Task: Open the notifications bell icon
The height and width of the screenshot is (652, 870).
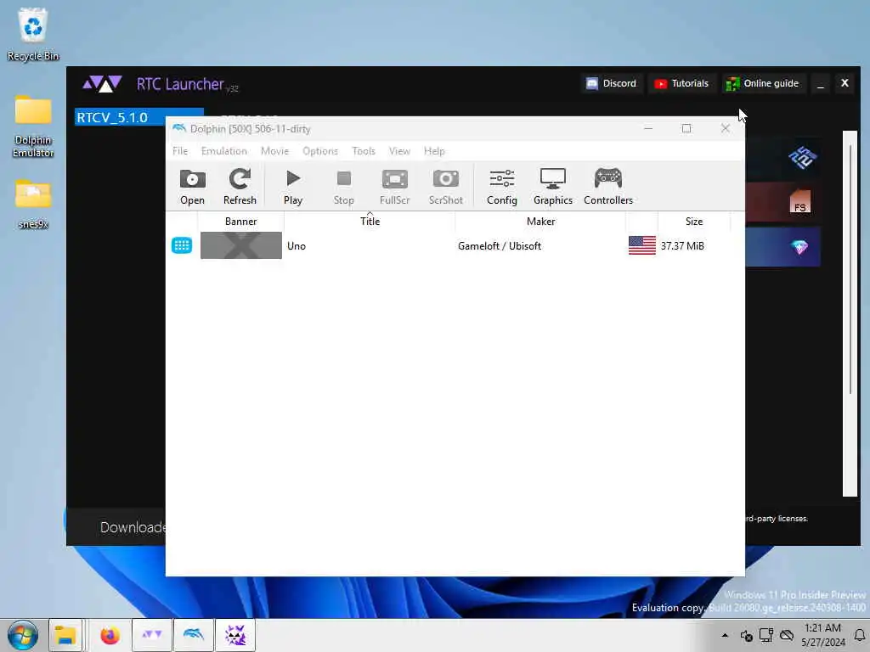Action: click(x=860, y=635)
